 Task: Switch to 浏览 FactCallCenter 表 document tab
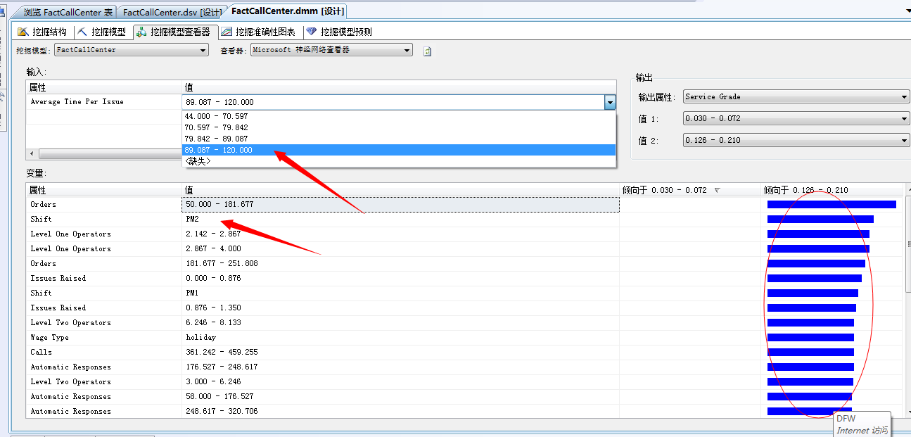[68, 12]
